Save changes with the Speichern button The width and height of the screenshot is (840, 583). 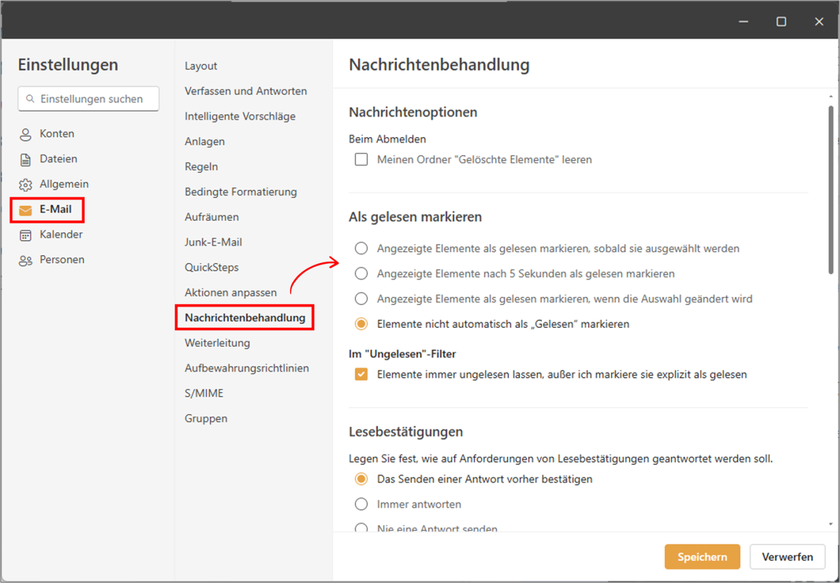pyautogui.click(x=702, y=557)
